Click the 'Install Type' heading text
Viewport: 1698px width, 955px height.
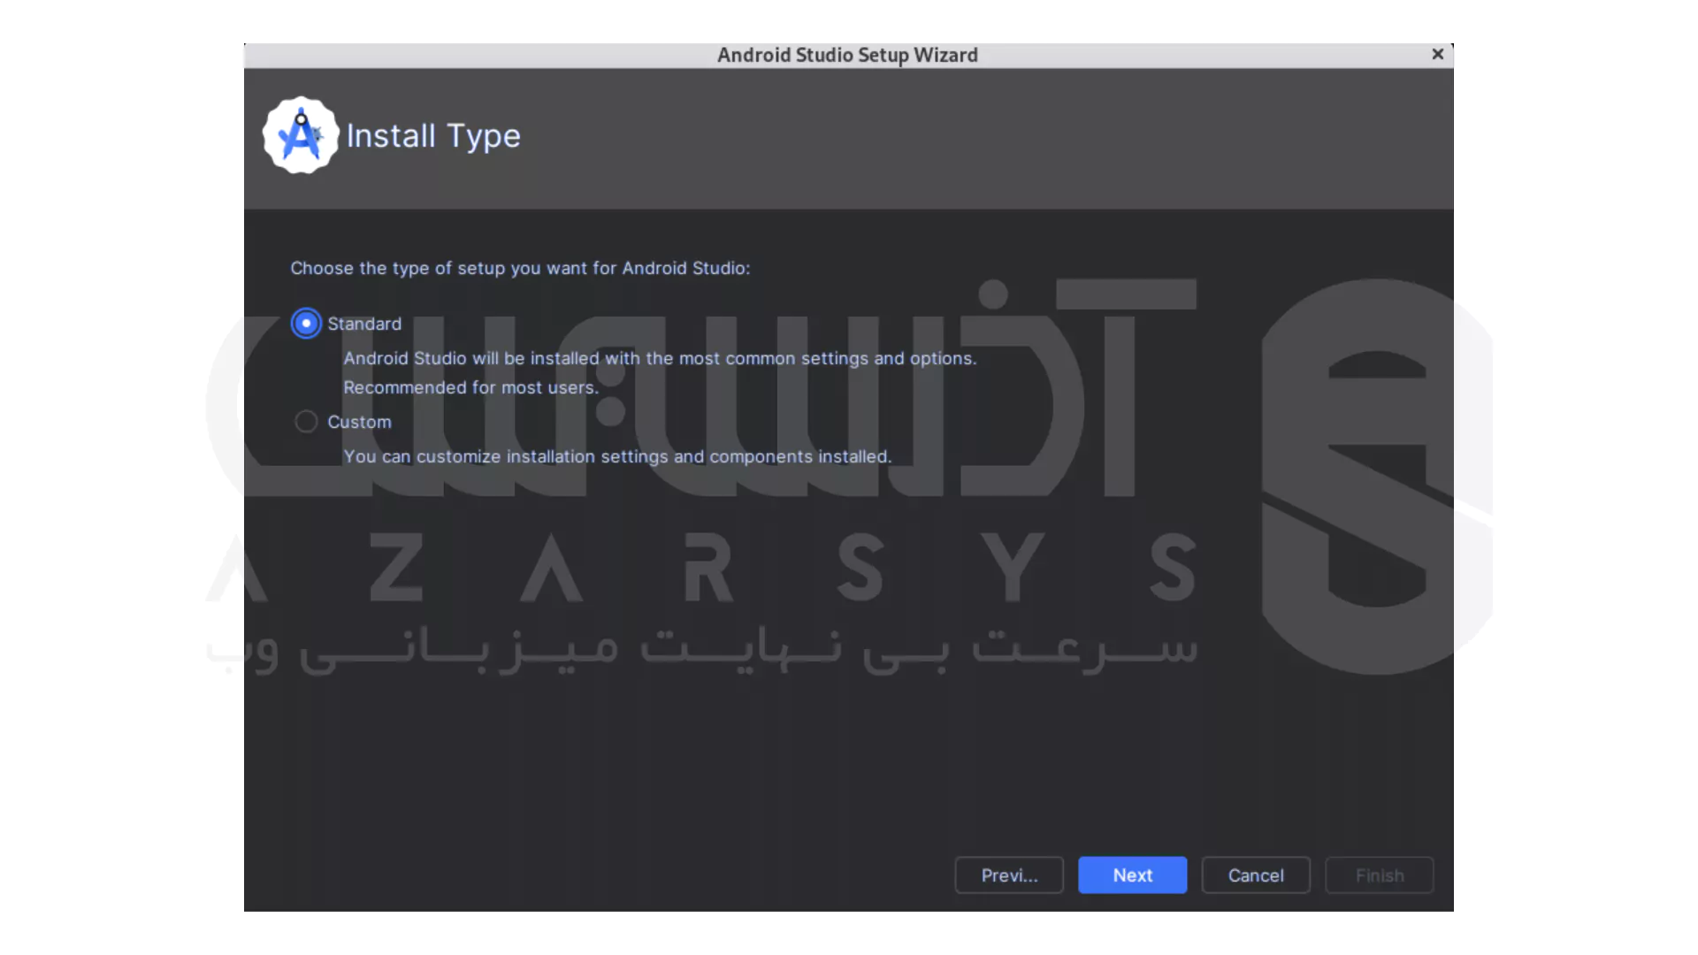tap(433, 136)
